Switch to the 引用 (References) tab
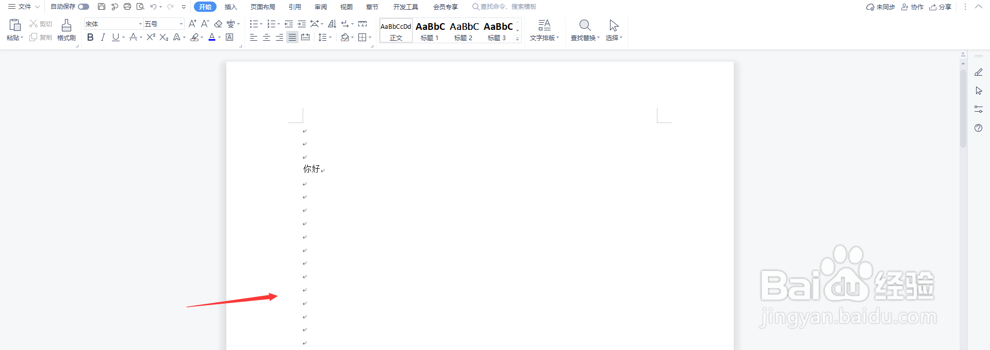Viewport: 990px width, 350px height. (x=295, y=7)
